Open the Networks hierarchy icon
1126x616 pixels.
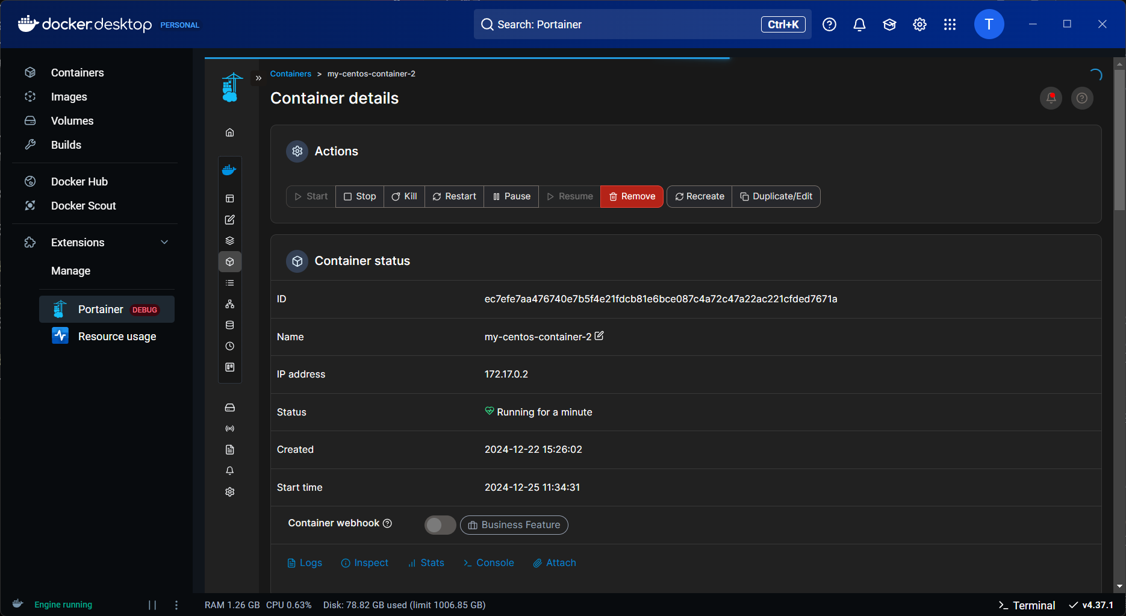(229, 304)
